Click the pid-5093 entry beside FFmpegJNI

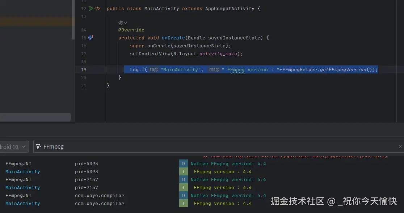[86, 164]
